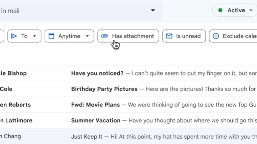Toggle the Is unread filter label

coord(188,36)
